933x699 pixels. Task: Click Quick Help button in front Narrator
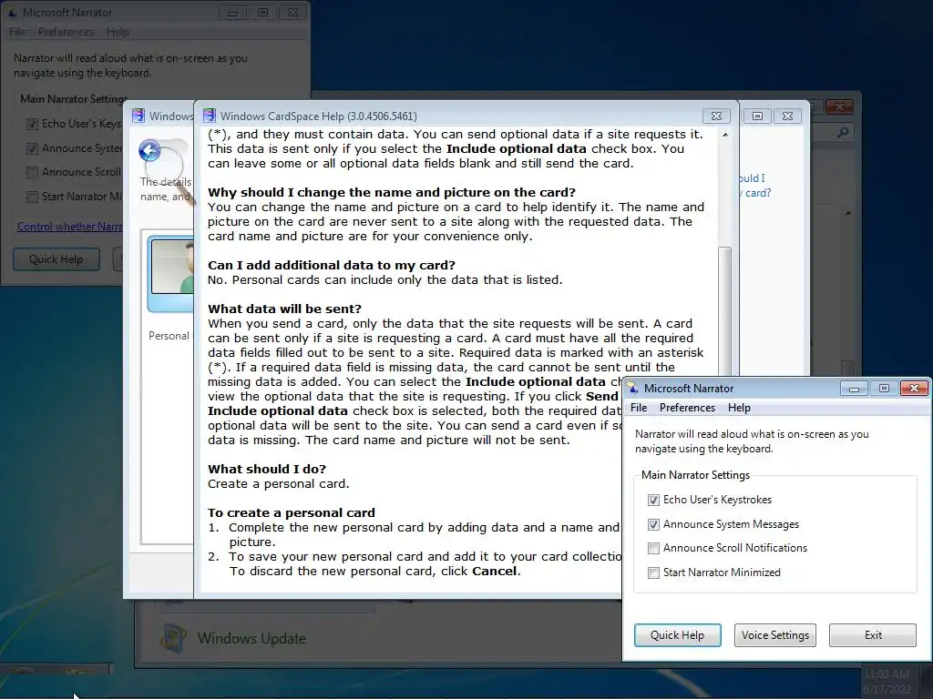pos(677,634)
